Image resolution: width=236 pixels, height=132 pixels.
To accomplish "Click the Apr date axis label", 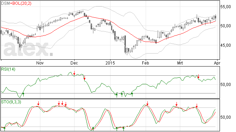I will click(x=217, y=63).
